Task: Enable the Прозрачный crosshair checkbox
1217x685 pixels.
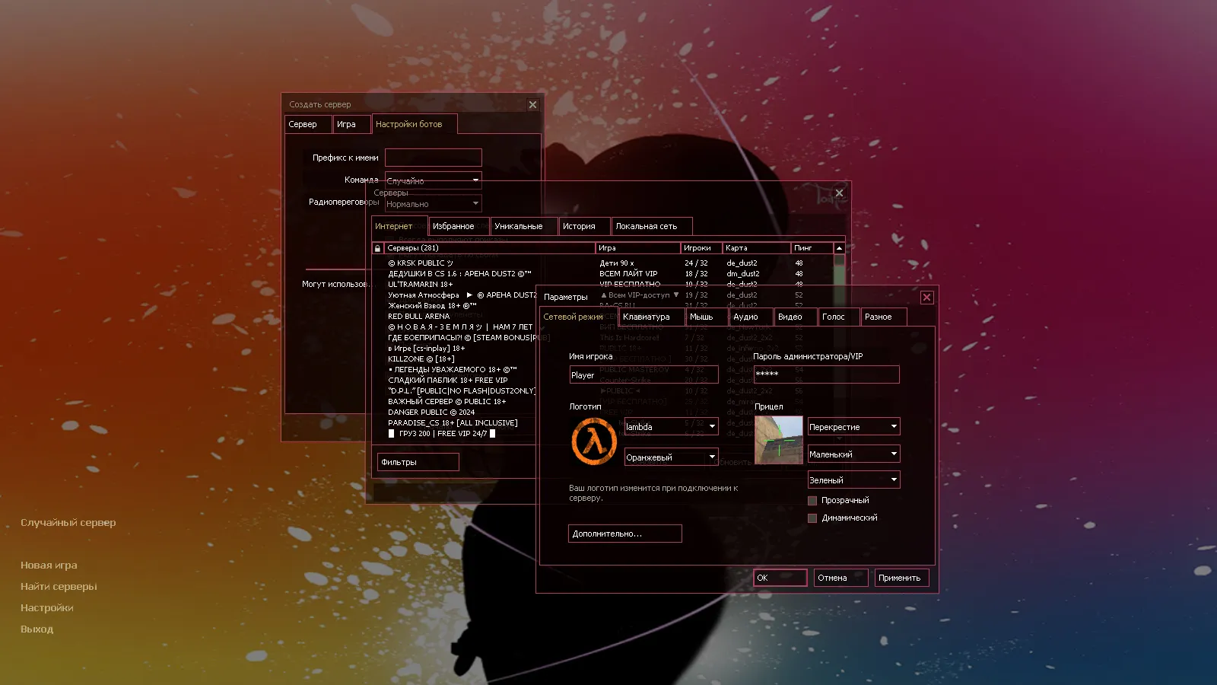Action: tap(812, 501)
